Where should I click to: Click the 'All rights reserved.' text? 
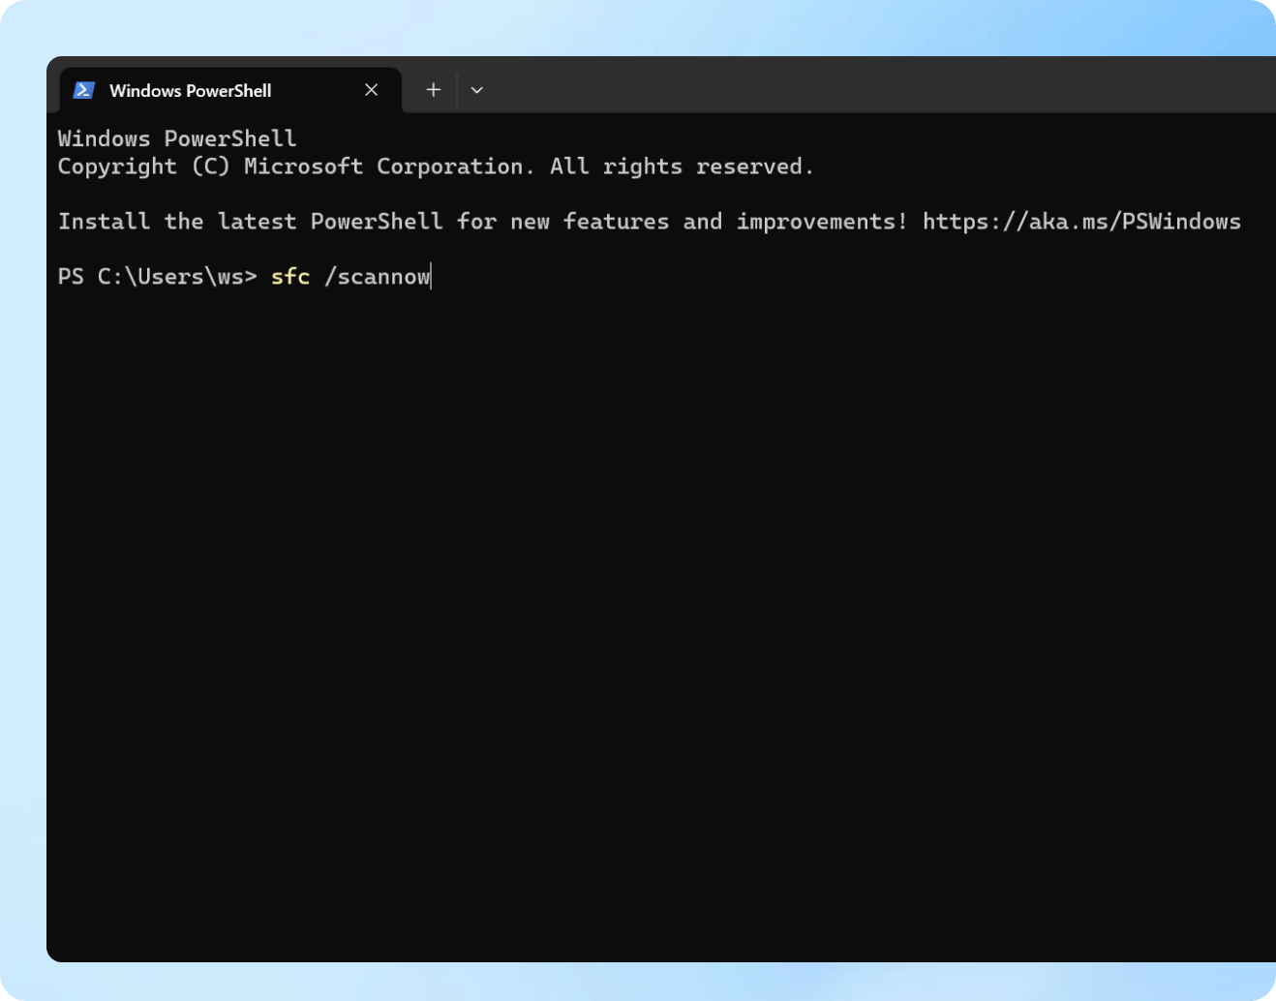click(x=682, y=167)
